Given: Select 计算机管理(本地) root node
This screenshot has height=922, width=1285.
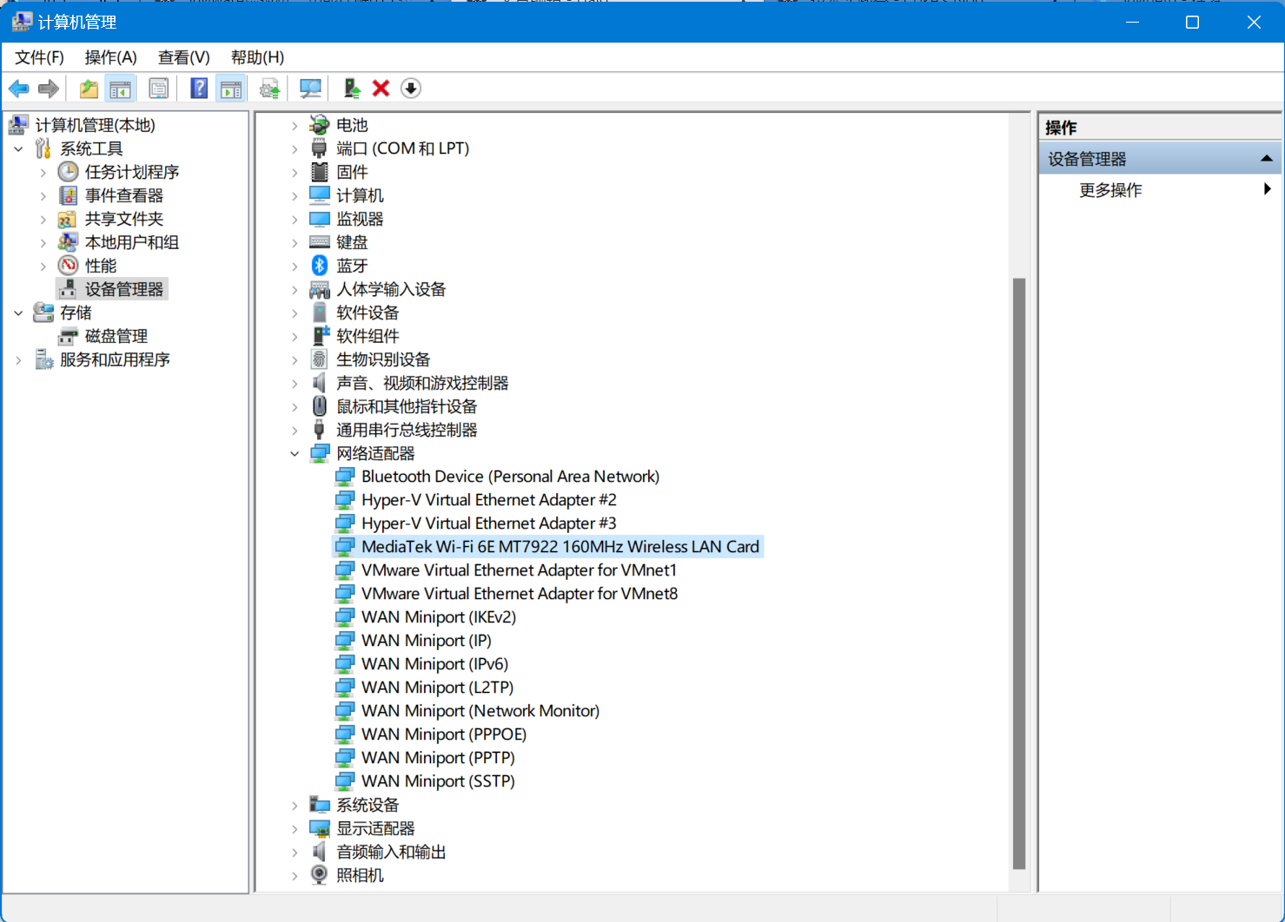Looking at the screenshot, I should coord(95,125).
